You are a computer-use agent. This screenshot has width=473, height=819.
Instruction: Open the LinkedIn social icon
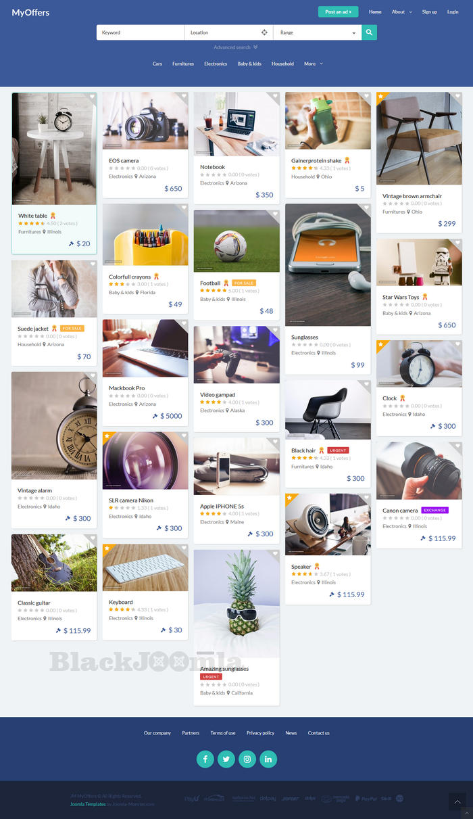(268, 759)
